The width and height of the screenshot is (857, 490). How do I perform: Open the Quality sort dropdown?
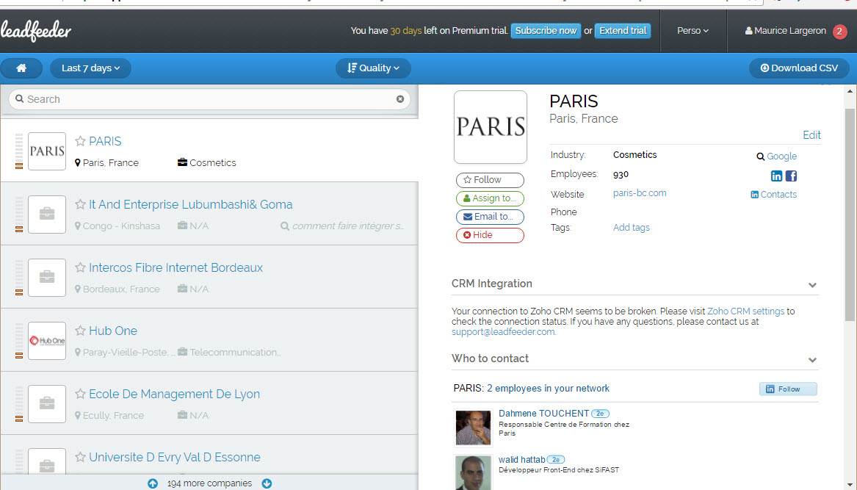click(x=373, y=68)
